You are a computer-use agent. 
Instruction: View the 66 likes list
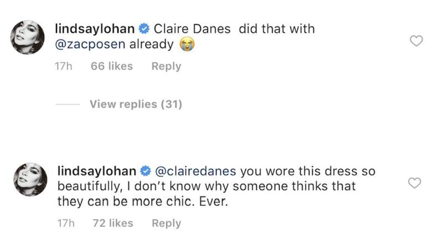(x=111, y=66)
